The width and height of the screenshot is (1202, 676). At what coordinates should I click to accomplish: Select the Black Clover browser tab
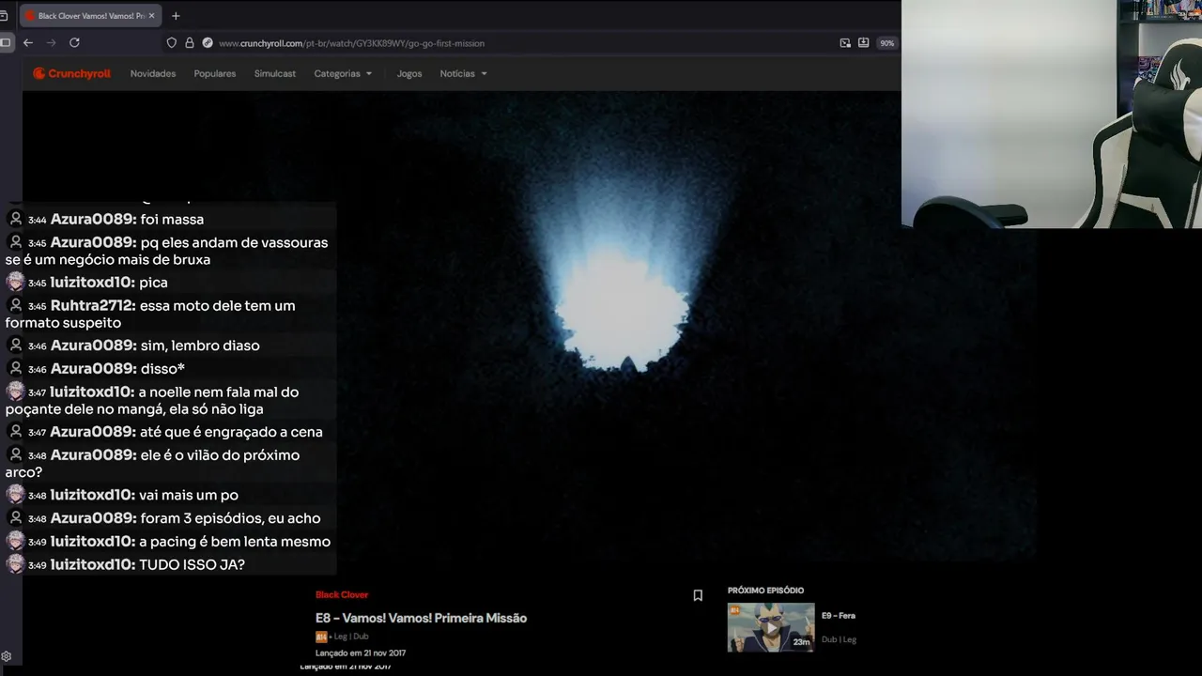point(90,16)
